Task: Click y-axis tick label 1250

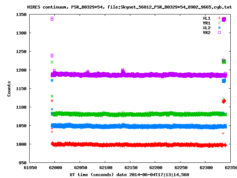Action: [x=21, y=52]
